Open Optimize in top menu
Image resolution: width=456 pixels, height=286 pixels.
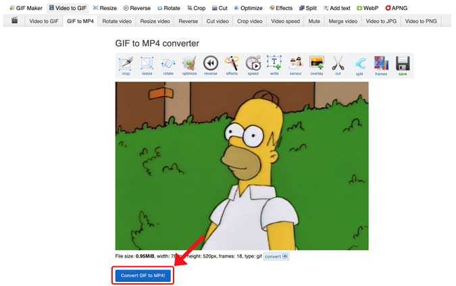(x=249, y=8)
